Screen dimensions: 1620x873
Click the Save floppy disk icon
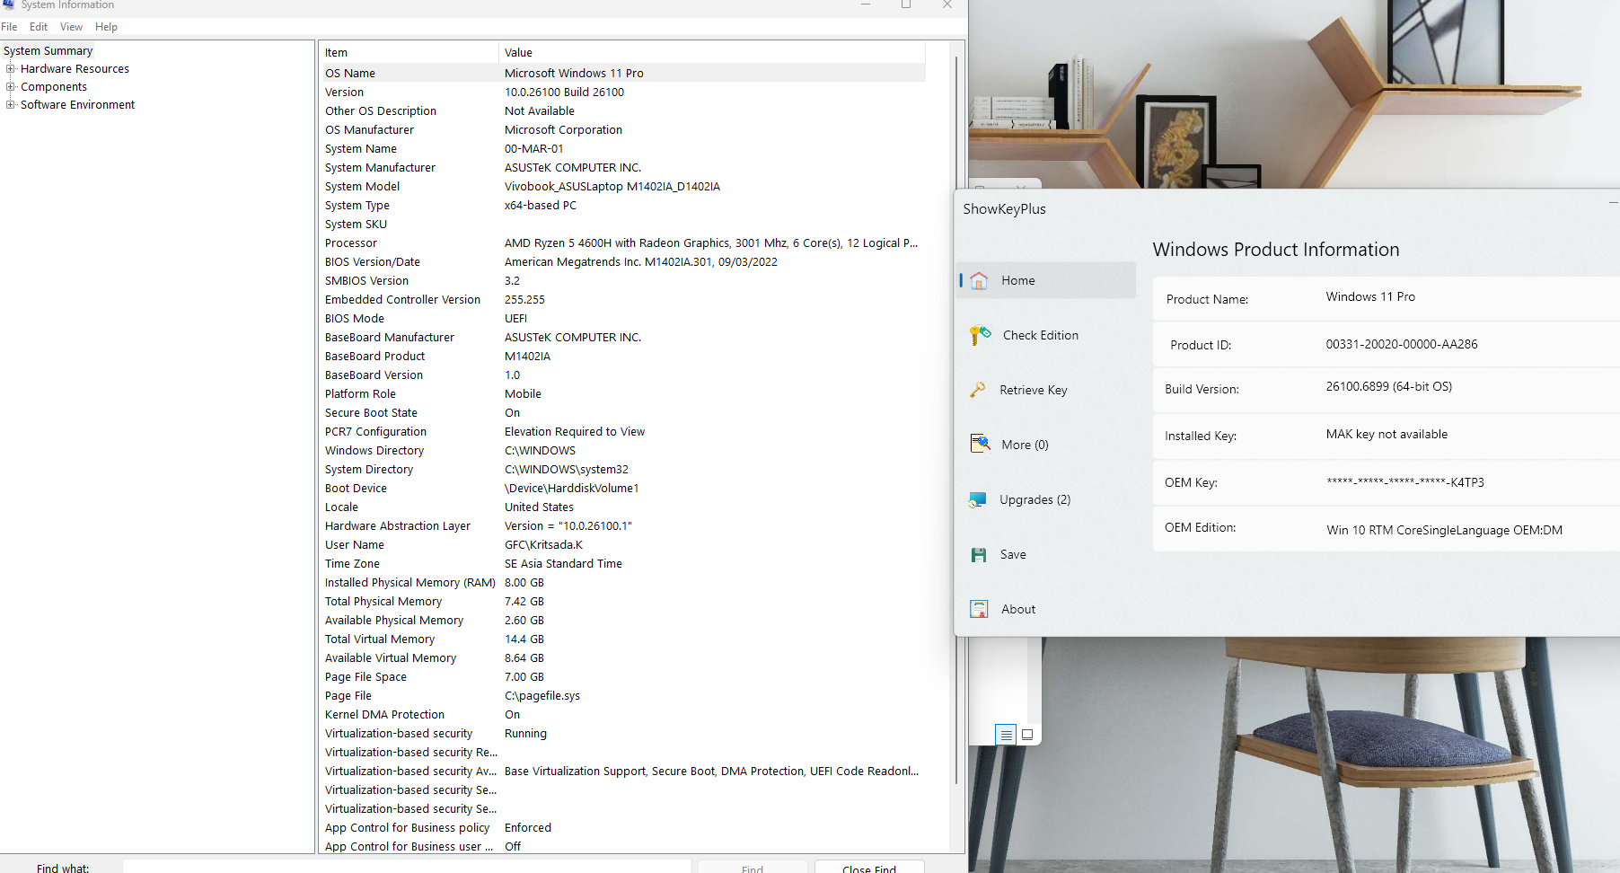[x=979, y=555]
